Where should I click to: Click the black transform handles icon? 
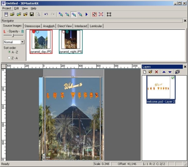point(109,14)
